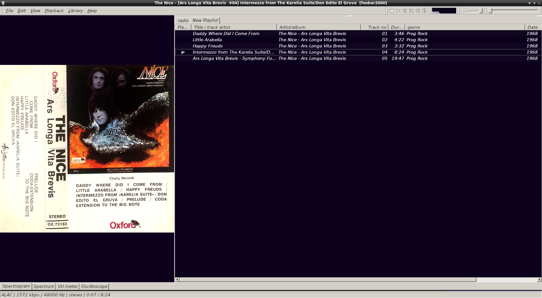Click duration 3:46 in the playlist
Image resolution: width=542 pixels, height=298 pixels.
(x=399, y=34)
